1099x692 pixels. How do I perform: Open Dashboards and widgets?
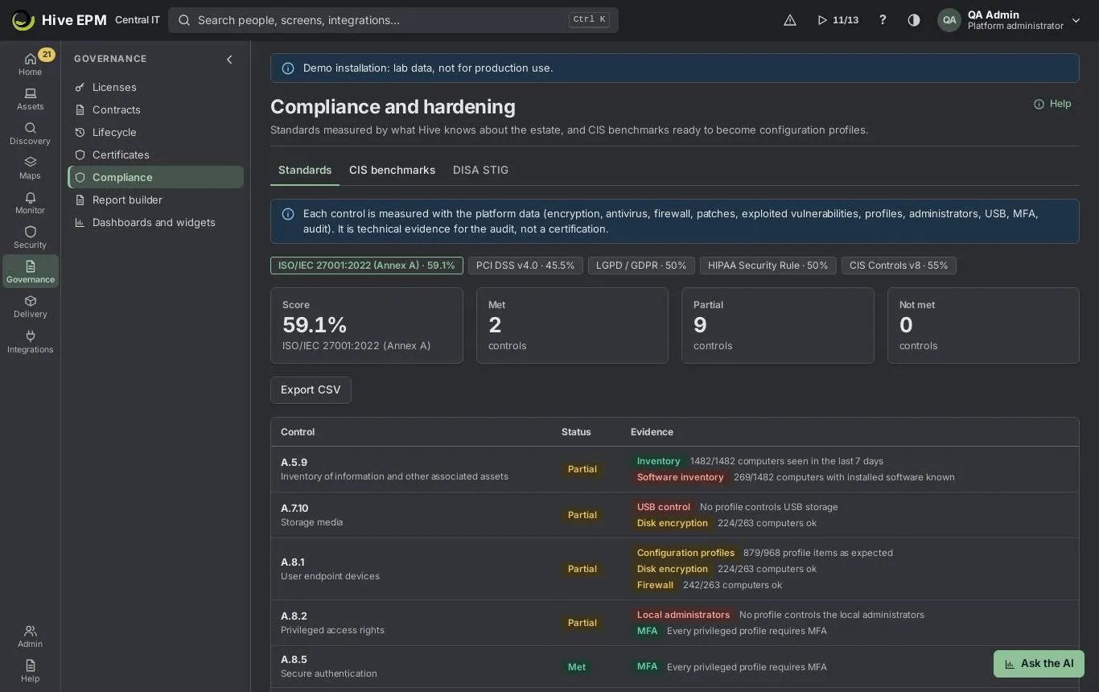click(155, 222)
